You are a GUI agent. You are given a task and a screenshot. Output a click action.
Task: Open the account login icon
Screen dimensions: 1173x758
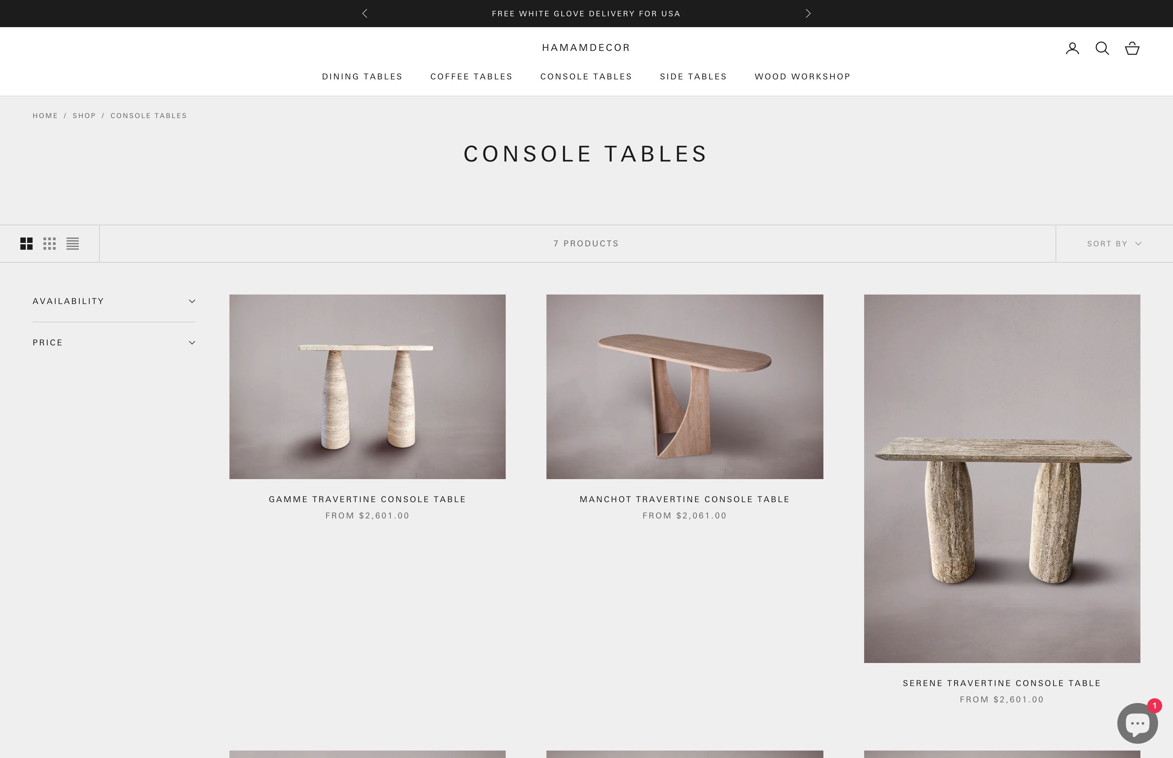click(1072, 48)
